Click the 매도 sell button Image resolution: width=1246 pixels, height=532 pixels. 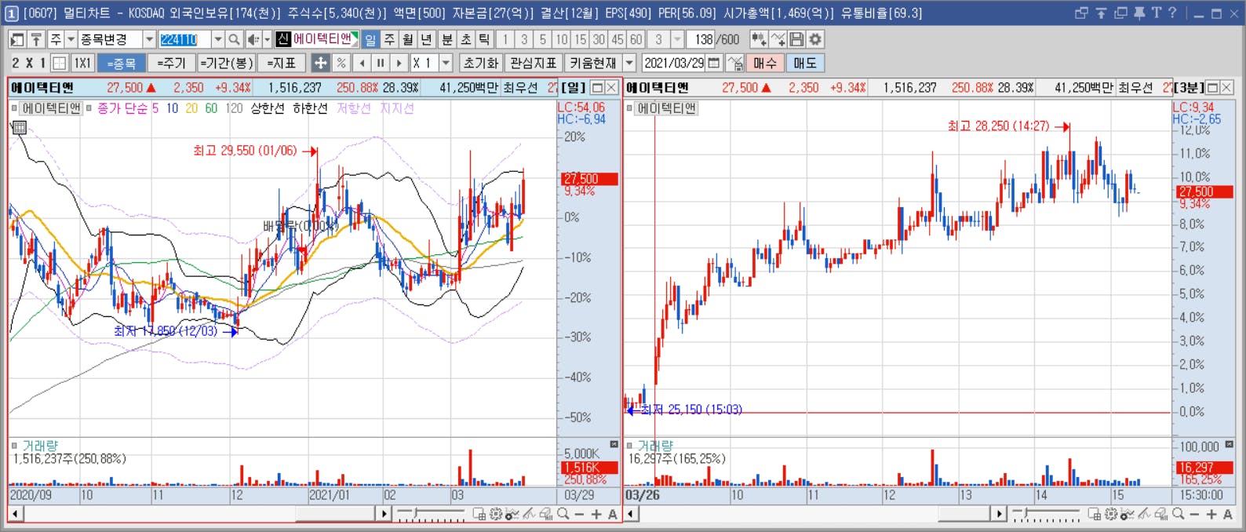(805, 63)
